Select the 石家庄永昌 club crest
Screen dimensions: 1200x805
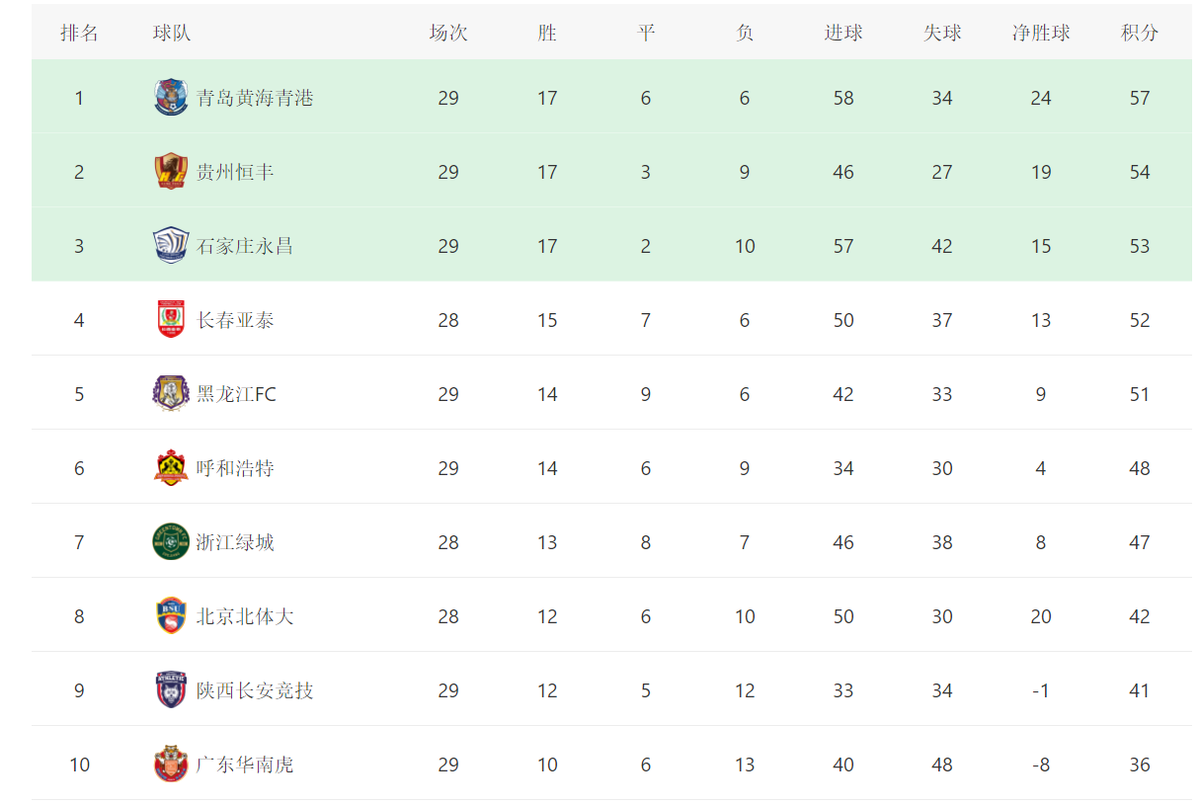pyautogui.click(x=171, y=246)
